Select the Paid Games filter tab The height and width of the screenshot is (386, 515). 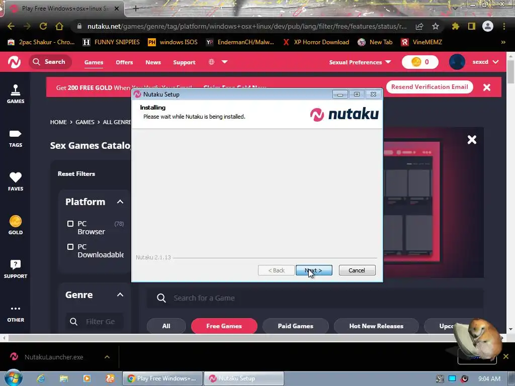296,326
